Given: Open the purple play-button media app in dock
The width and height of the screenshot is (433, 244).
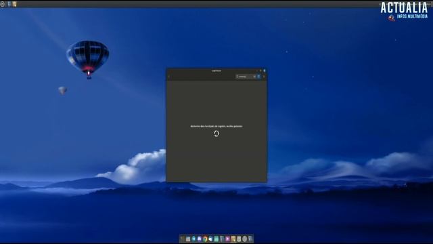Looking at the screenshot, I should click(x=227, y=239).
